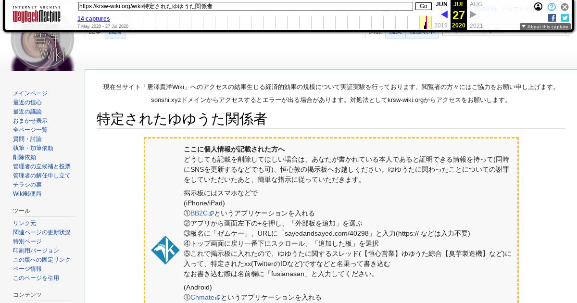Open 最近の恒心 sidebar link

(27, 102)
